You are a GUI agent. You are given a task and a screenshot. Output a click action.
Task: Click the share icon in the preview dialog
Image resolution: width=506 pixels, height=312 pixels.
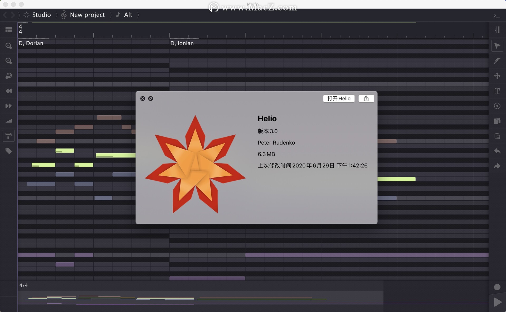(x=366, y=98)
